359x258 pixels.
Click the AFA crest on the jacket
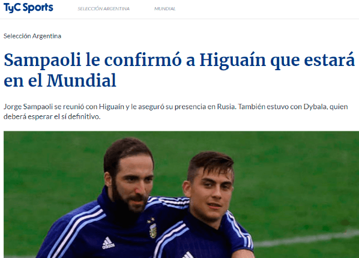click(153, 230)
